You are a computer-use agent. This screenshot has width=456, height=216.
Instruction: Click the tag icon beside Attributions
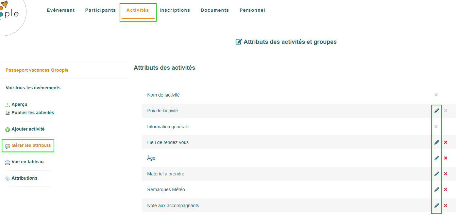tap(8, 178)
